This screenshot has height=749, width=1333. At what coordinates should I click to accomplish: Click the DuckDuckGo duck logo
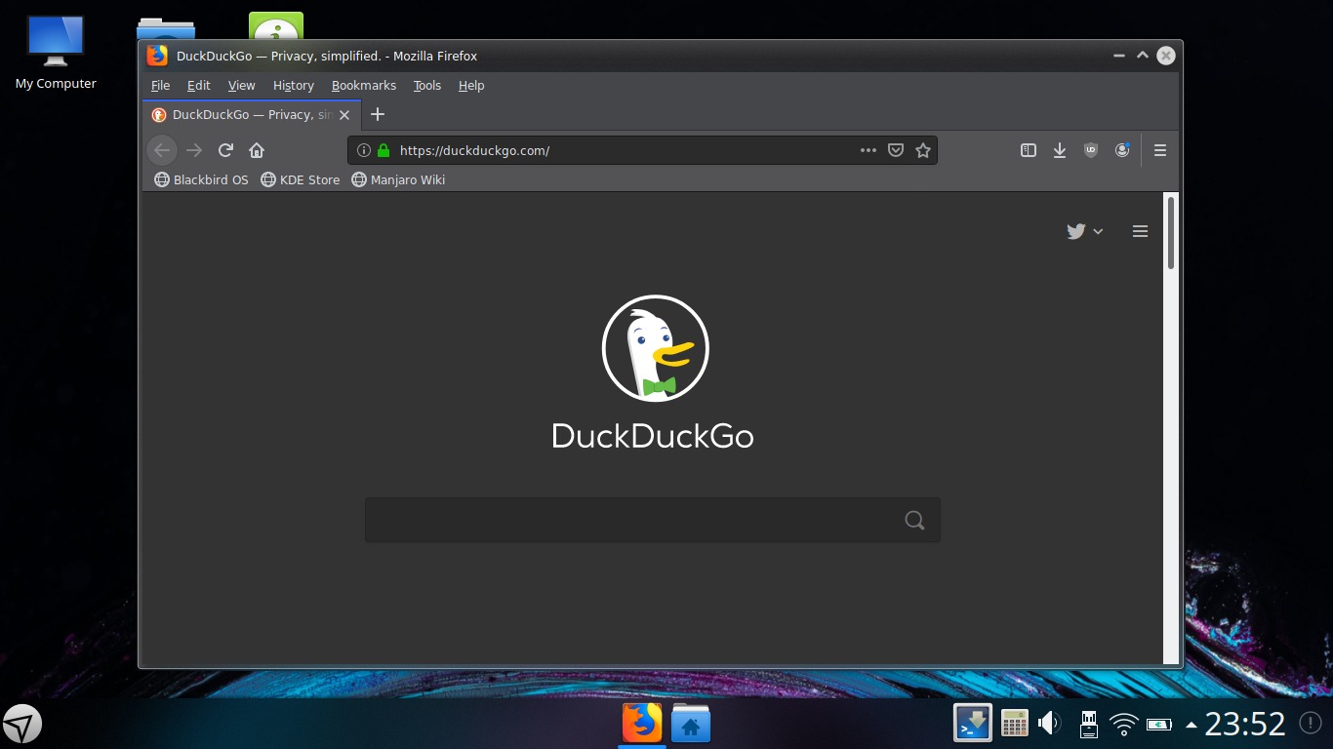tap(655, 348)
